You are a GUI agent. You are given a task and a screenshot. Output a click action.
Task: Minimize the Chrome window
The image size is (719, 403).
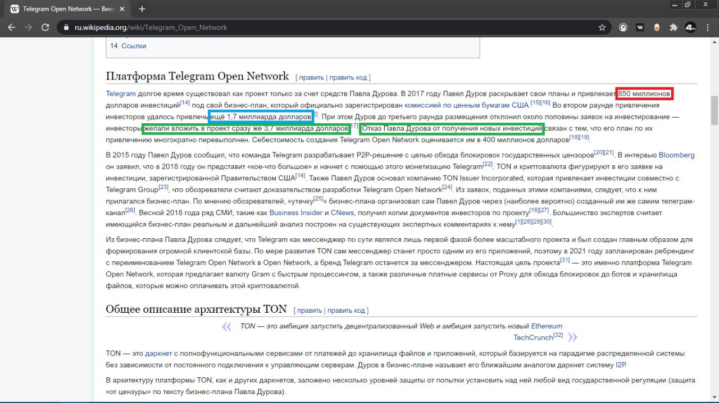tap(674, 4)
